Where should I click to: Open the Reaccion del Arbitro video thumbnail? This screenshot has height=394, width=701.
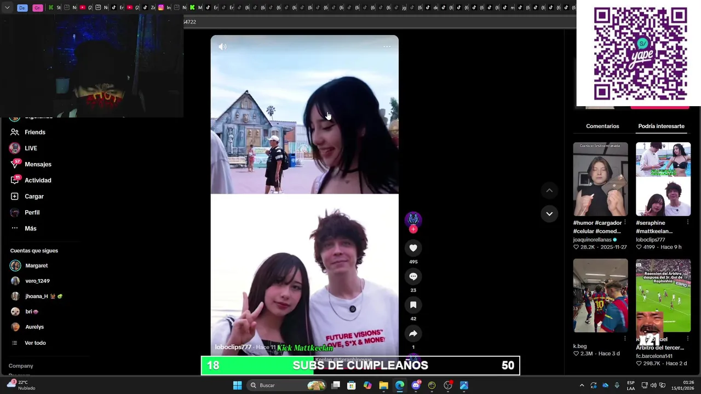pyautogui.click(x=663, y=296)
